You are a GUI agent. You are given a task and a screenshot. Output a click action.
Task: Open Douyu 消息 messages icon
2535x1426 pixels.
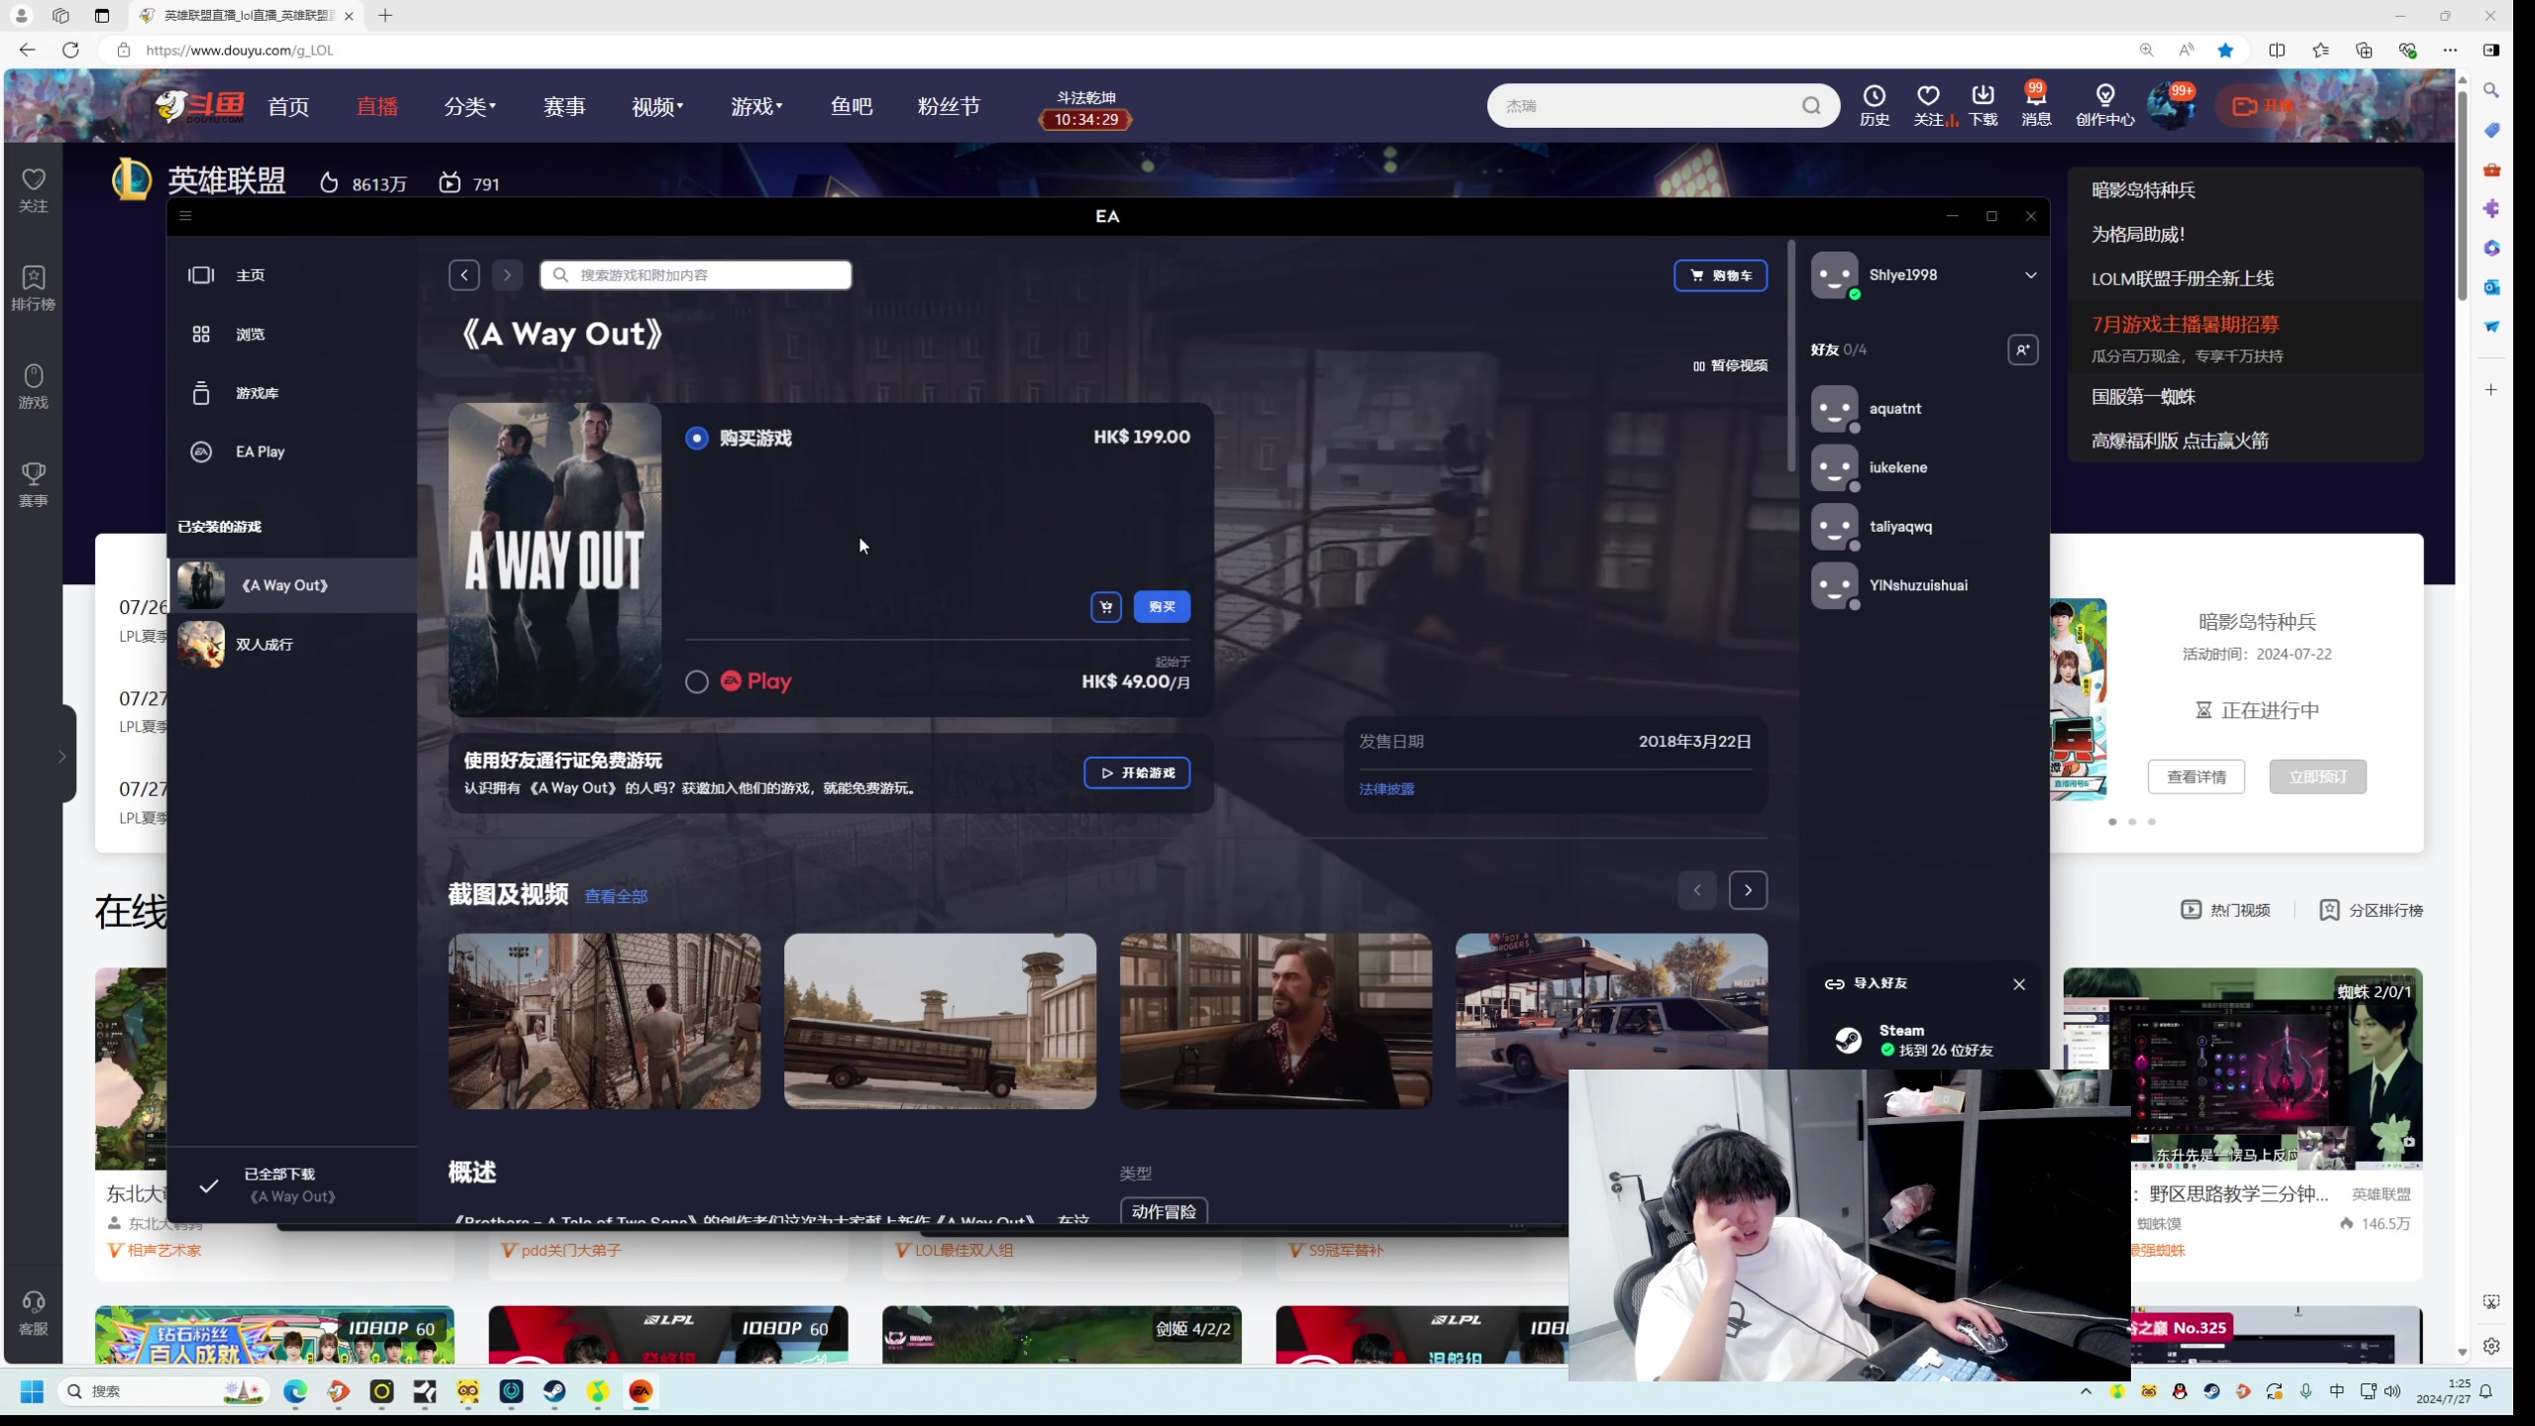click(2036, 105)
